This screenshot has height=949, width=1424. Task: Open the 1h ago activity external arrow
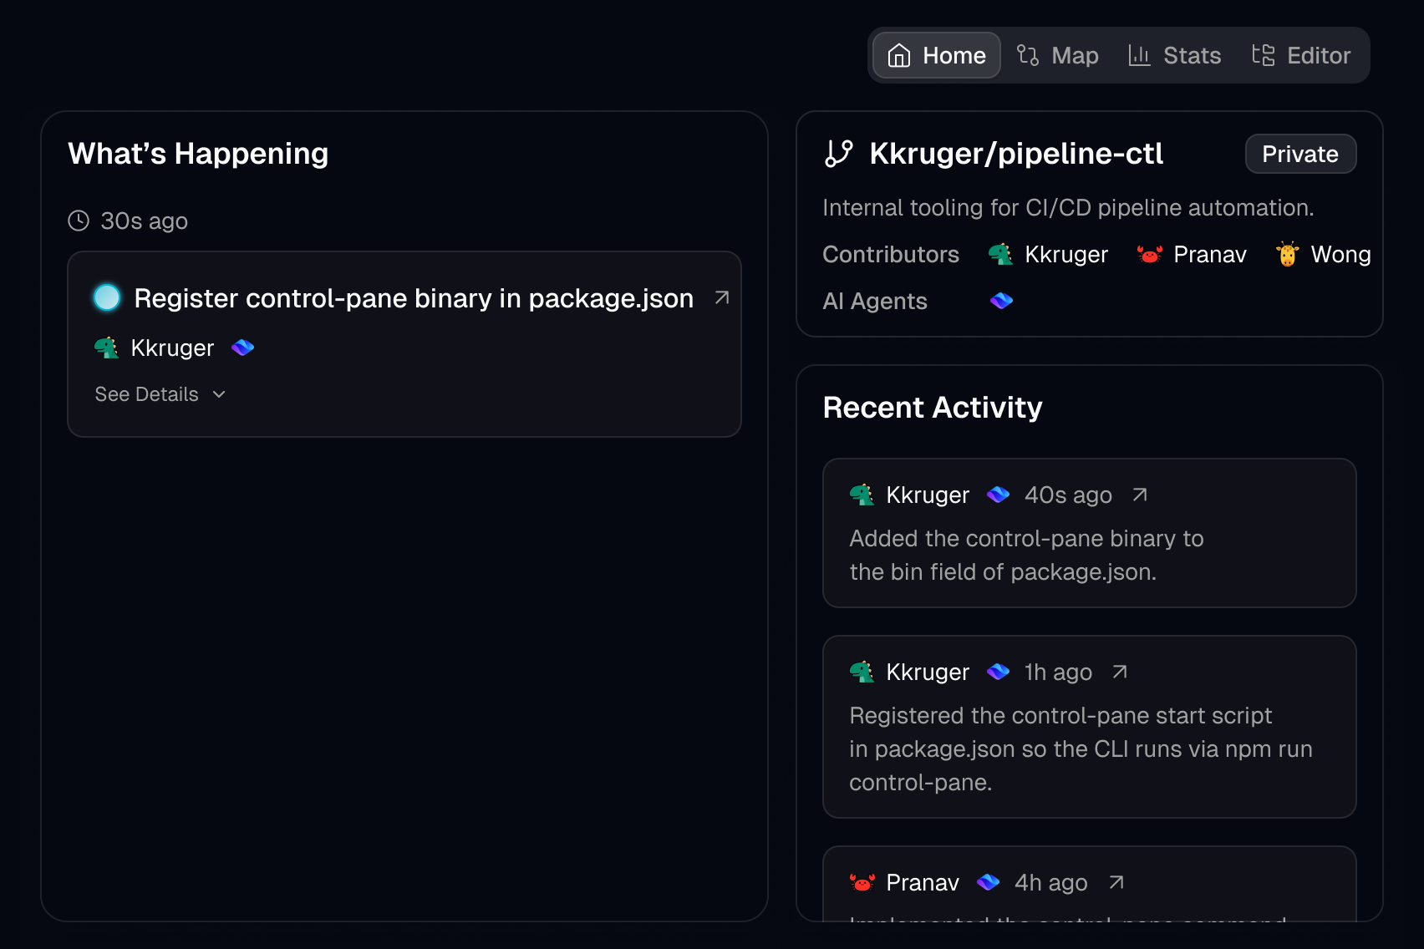(x=1120, y=672)
